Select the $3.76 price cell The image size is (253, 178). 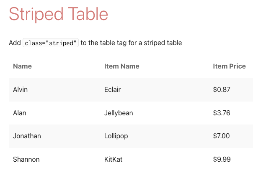pyautogui.click(x=222, y=113)
